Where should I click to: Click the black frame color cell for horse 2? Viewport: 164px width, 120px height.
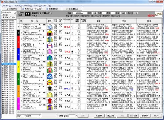[x=18, y=33]
